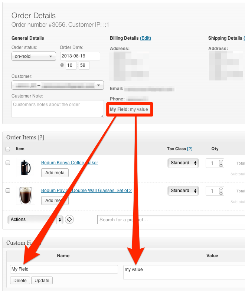Click the Order Items [?] help tooltip
Image resolution: width=245 pixels, height=291 pixels.
pyautogui.click(x=41, y=138)
